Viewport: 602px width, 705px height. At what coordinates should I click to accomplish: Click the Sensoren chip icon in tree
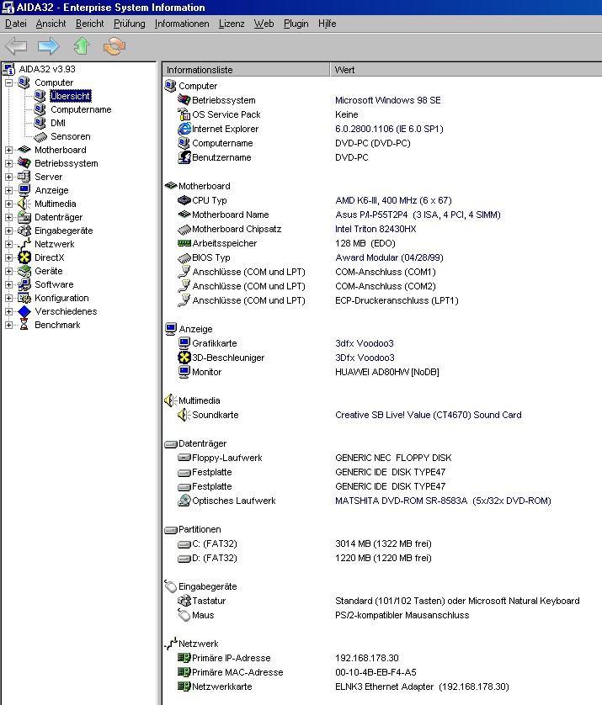pyautogui.click(x=40, y=136)
